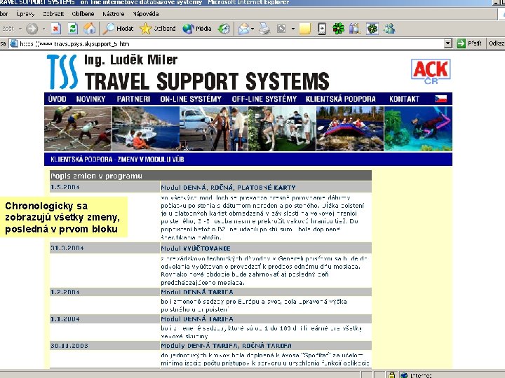Open Messenger people icon
This screenshot has width=505, height=378.
tap(389, 29)
